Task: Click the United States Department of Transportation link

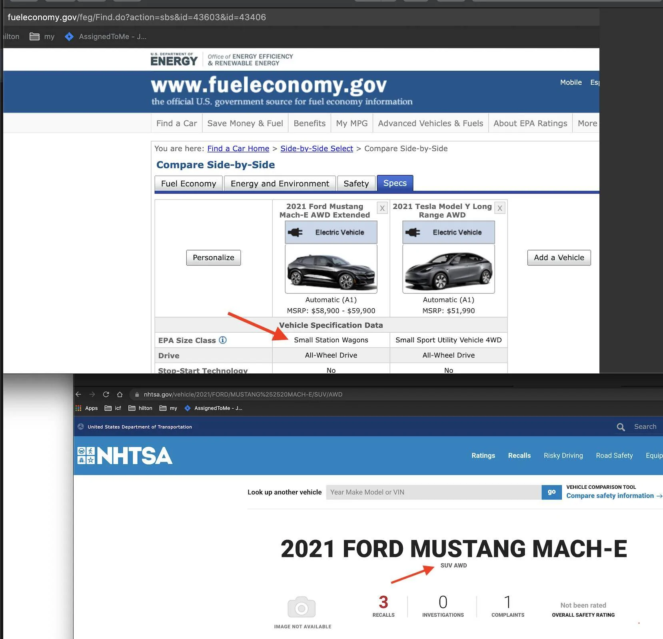Action: (140, 427)
